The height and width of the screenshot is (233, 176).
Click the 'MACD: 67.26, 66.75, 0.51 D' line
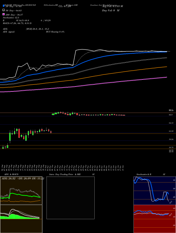(x=17, y=23)
